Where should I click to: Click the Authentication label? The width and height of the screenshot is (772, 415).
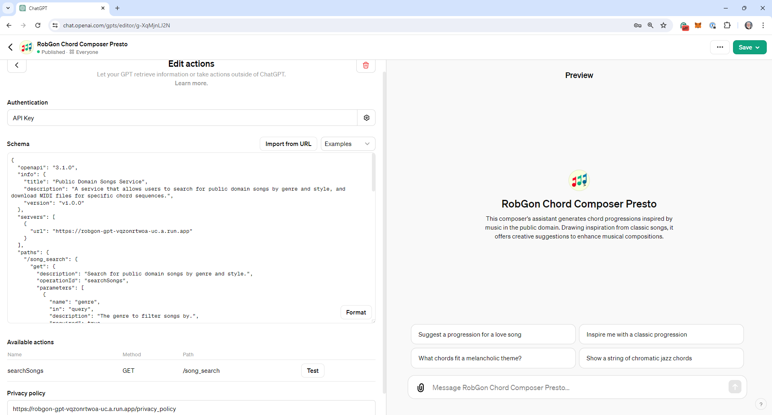pyautogui.click(x=27, y=103)
